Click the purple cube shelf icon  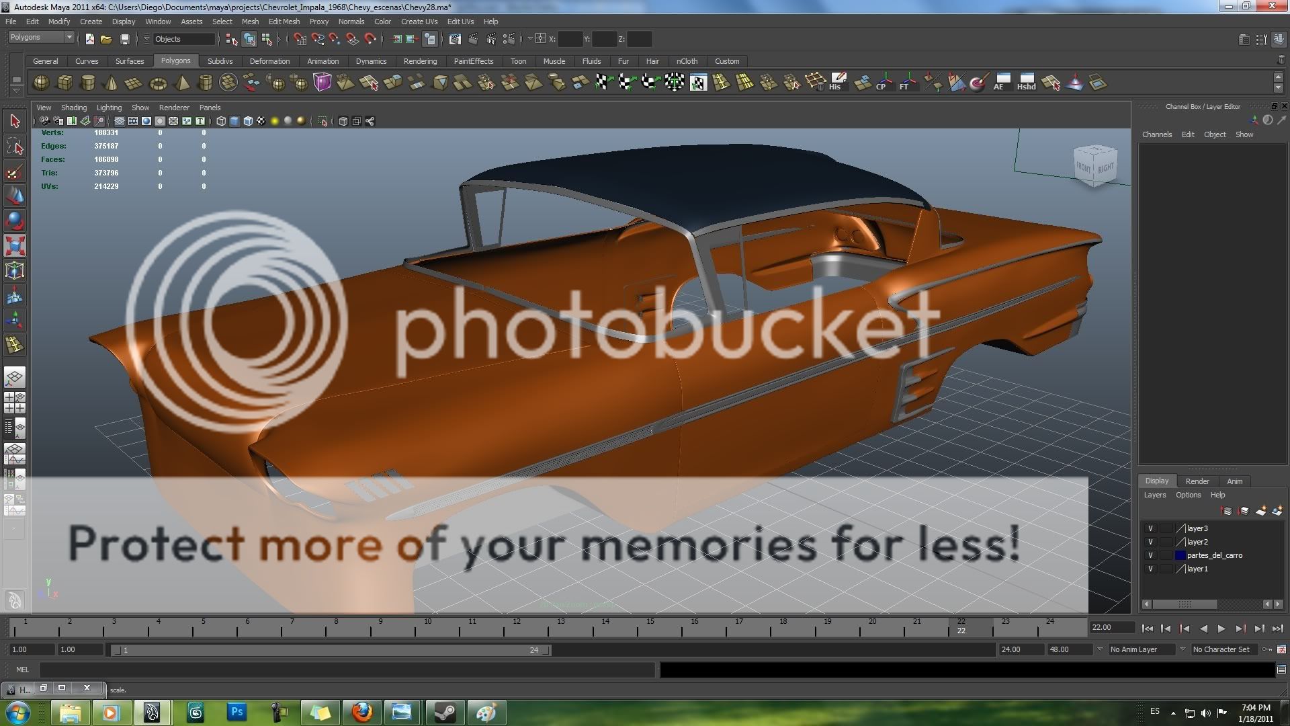322,83
